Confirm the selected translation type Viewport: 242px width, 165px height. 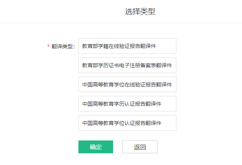(x=96, y=147)
